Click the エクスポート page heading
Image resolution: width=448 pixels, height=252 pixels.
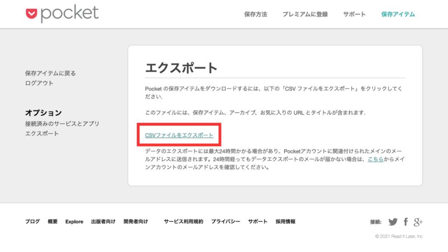pos(181,68)
